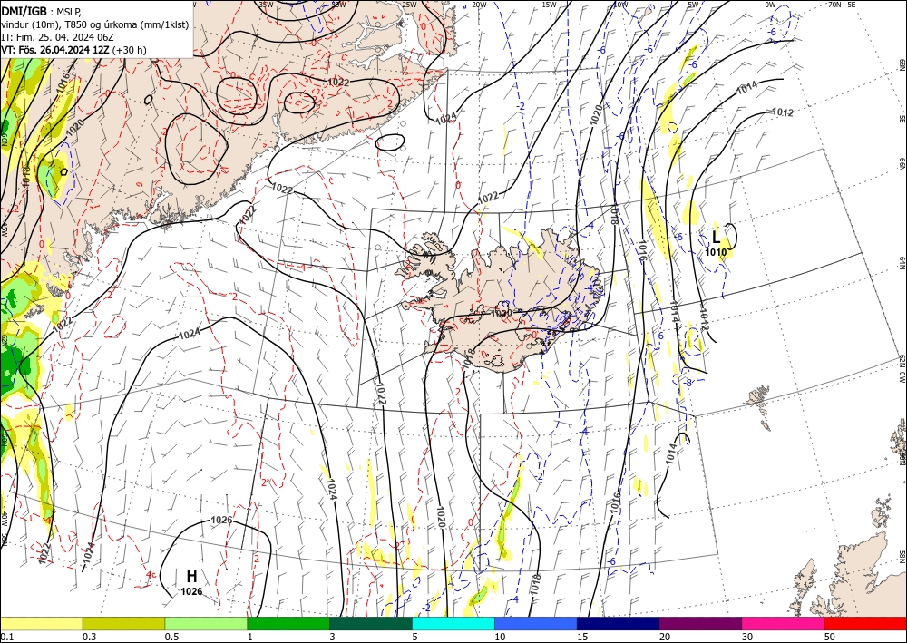Select the 'VT: Fös. 26.04.2024 12Z (+30 h)' line
Image resolution: width=907 pixels, height=643 pixels.
pos(73,50)
